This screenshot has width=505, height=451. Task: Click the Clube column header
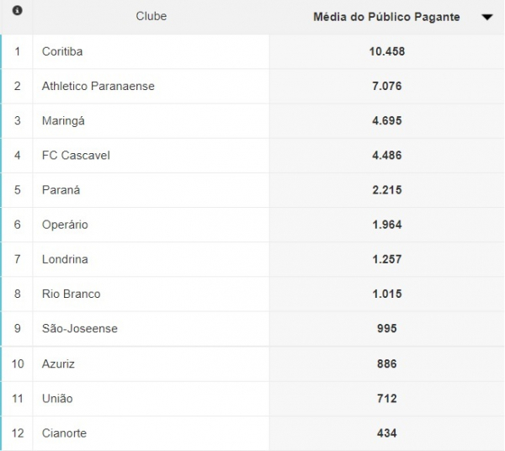pyautogui.click(x=151, y=16)
